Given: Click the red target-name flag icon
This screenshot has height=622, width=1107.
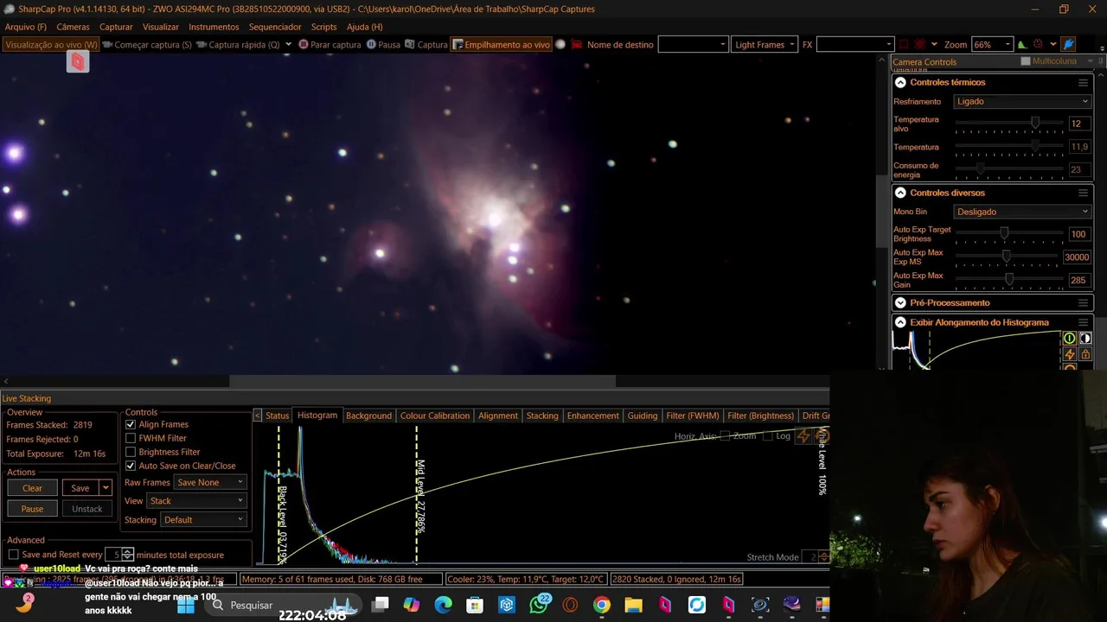Looking at the screenshot, I should tap(576, 44).
